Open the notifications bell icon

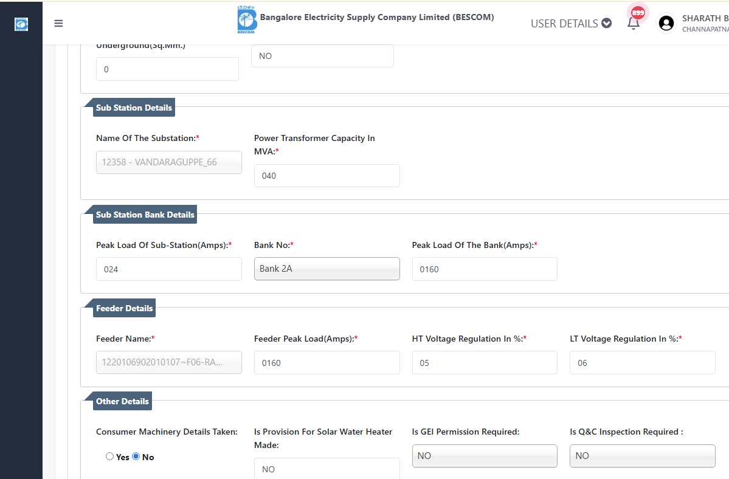634,24
